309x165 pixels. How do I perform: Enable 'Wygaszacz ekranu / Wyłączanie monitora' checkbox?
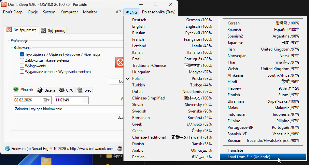tap(22, 72)
